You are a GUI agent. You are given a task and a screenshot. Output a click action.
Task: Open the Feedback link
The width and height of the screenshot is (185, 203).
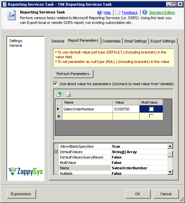click(x=130, y=12)
